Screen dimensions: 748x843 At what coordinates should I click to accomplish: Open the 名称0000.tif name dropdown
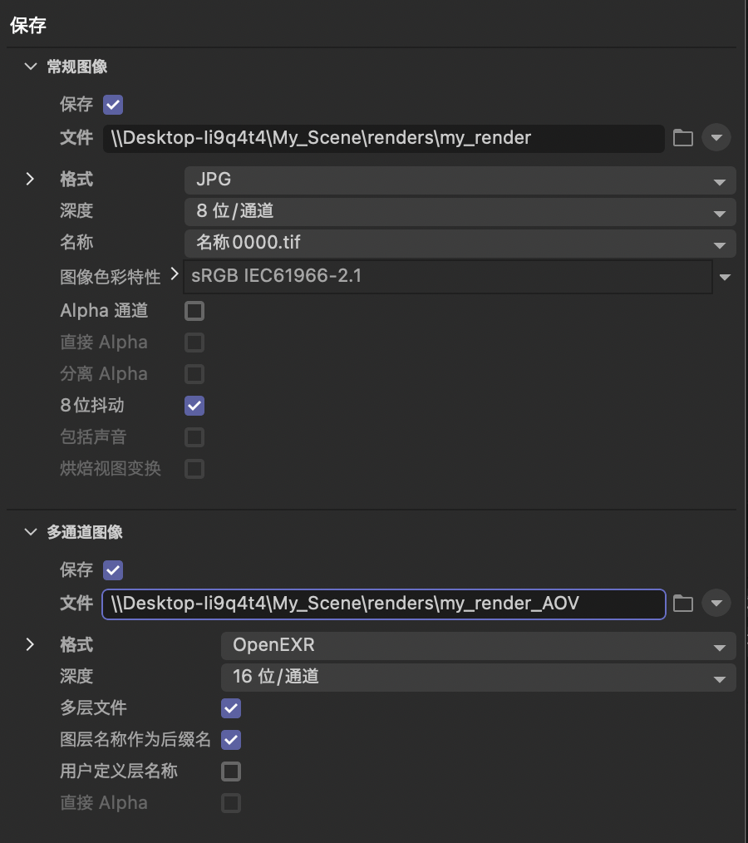tap(460, 243)
